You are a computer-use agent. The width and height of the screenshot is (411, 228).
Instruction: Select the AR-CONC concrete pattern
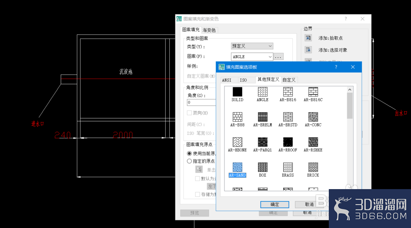tap(313, 117)
